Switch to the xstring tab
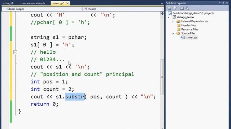231x129 pixels. (x=6, y=3)
